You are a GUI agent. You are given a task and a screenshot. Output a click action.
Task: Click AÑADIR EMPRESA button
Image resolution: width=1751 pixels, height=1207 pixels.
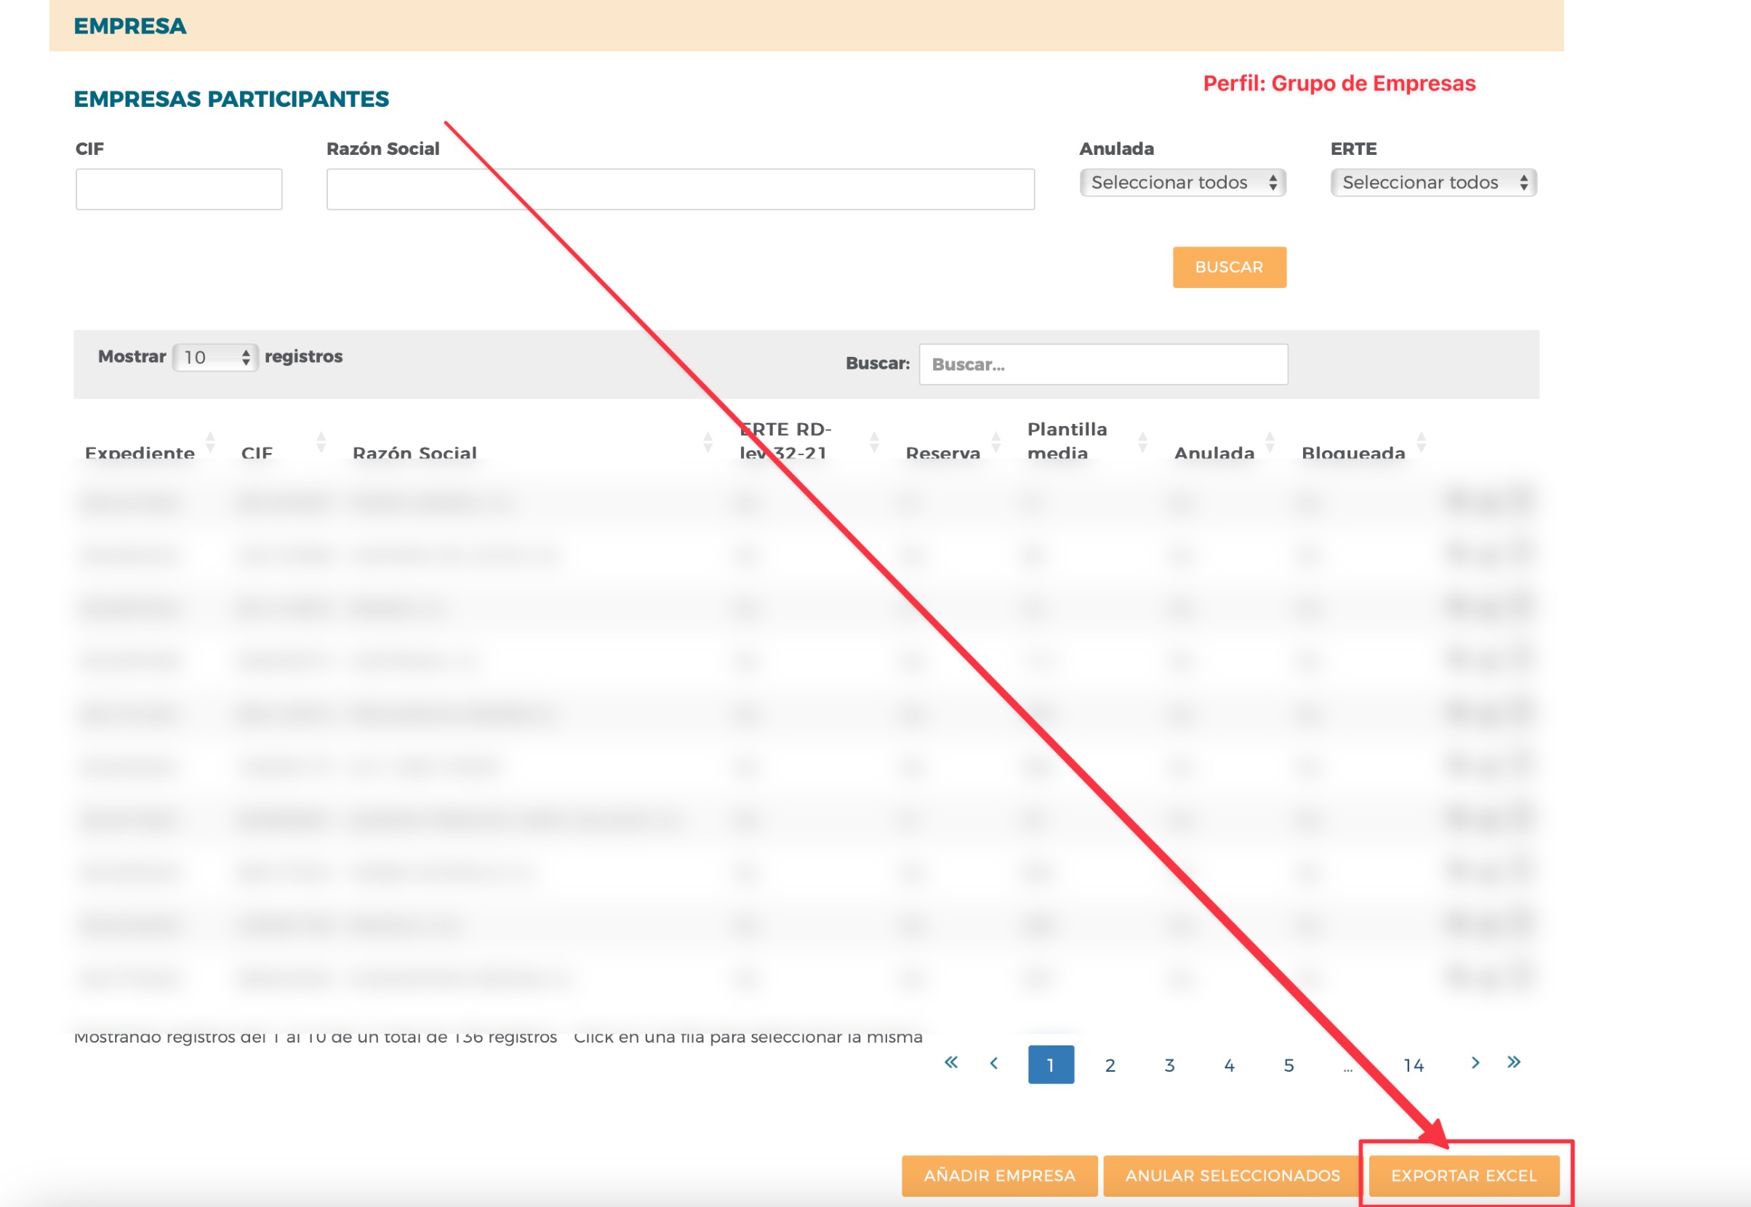[999, 1175]
